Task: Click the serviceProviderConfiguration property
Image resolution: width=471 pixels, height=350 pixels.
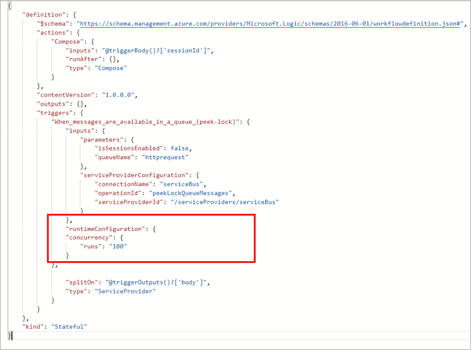Action: 121,175
